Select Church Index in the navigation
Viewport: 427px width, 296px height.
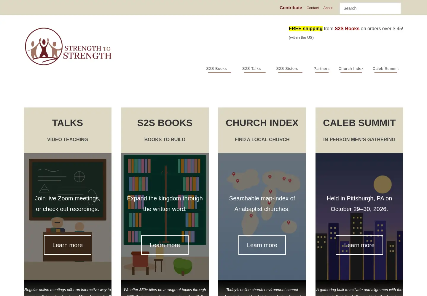pos(351,69)
